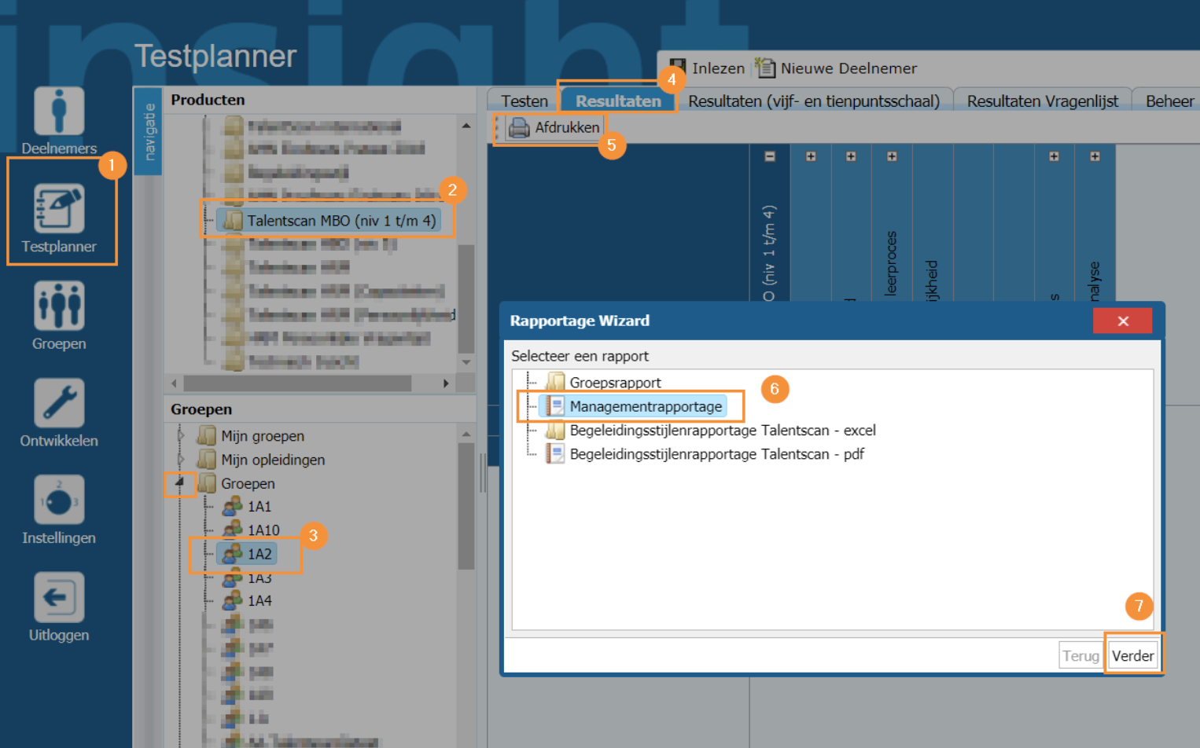Collapse the Groepen tree node

coord(180,482)
